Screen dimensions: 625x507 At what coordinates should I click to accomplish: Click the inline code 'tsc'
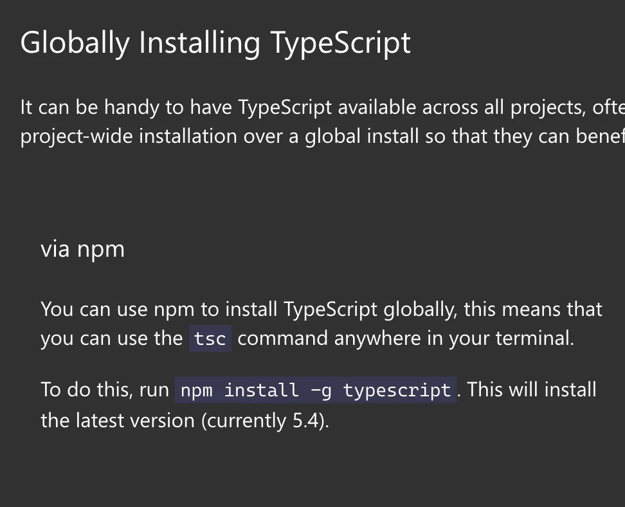210,338
